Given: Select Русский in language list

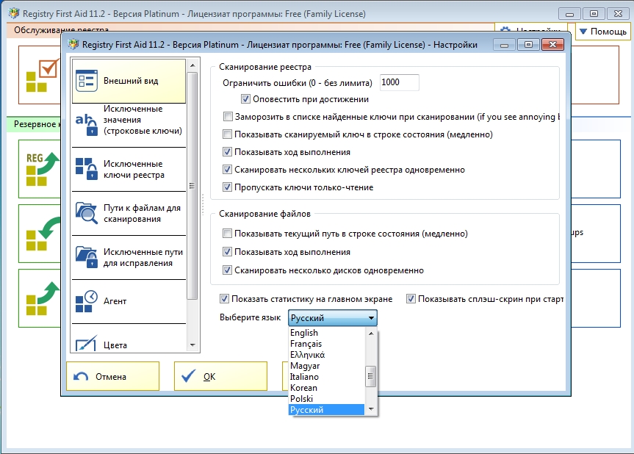Looking at the screenshot, I should click(x=326, y=409).
